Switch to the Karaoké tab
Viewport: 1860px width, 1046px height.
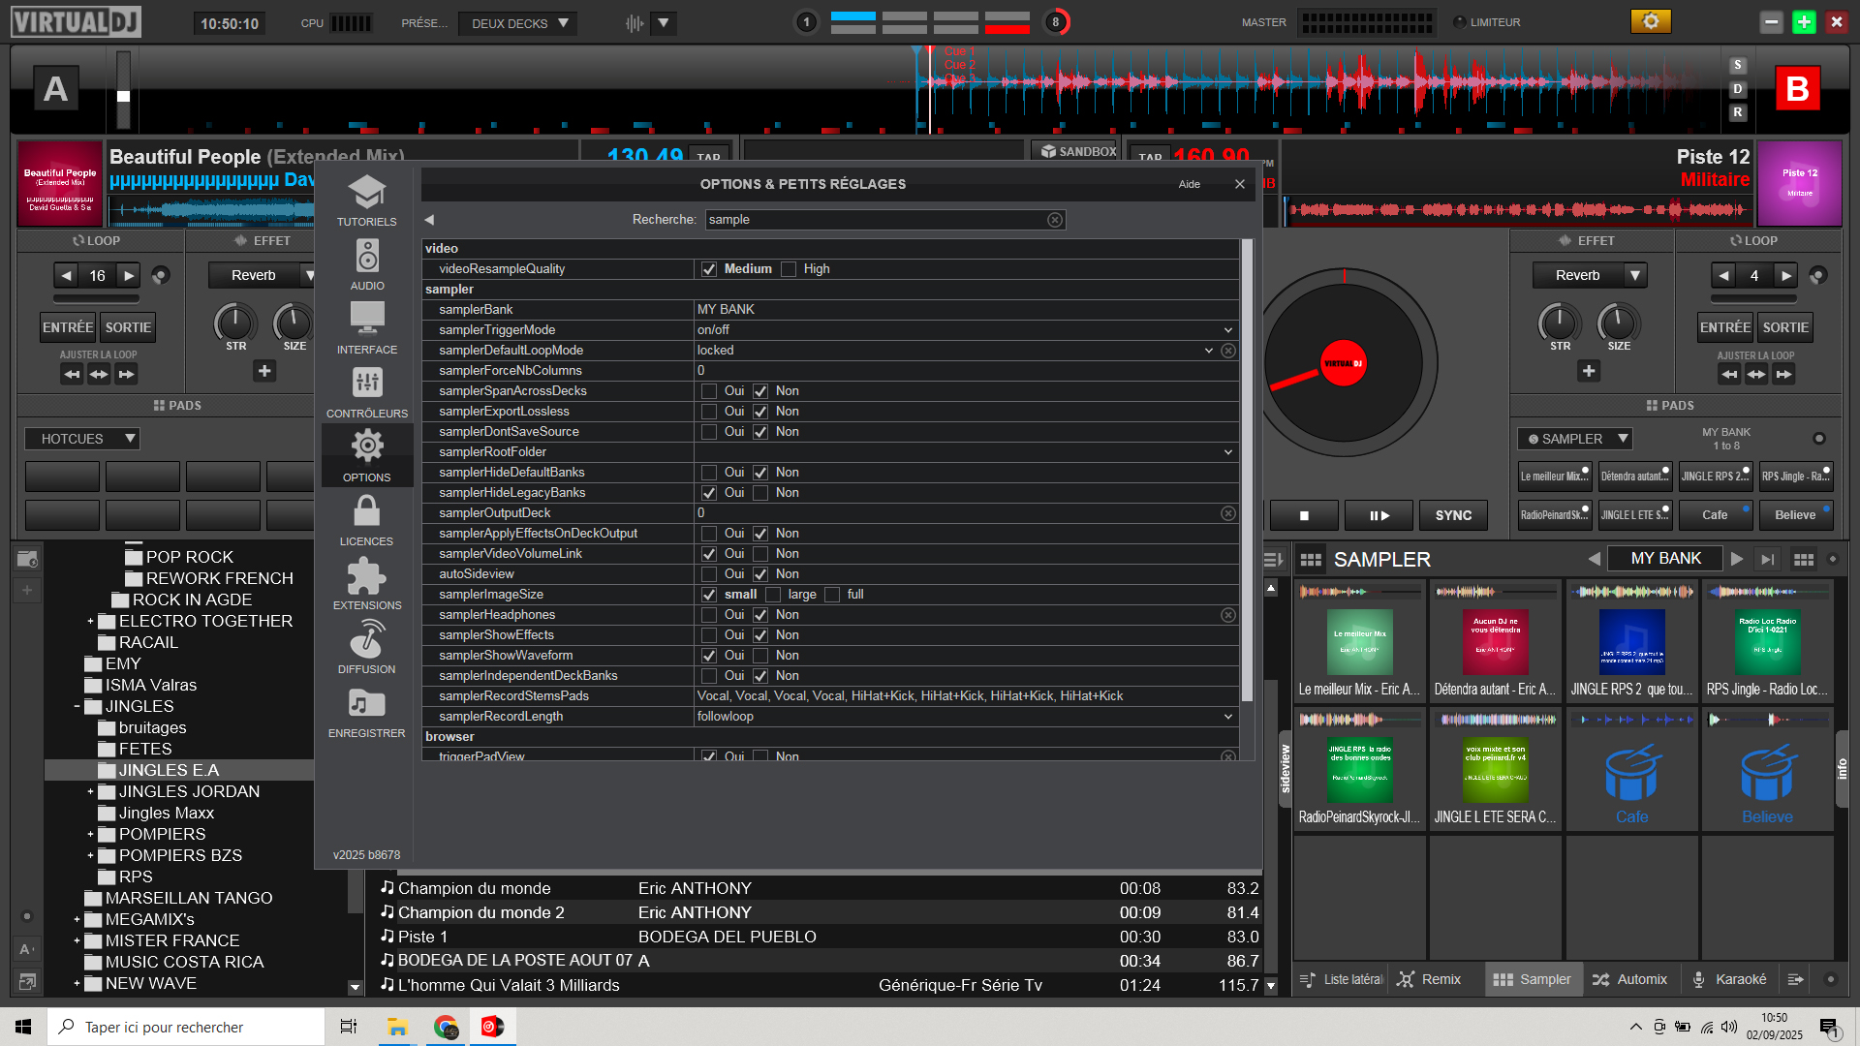[x=1730, y=979]
